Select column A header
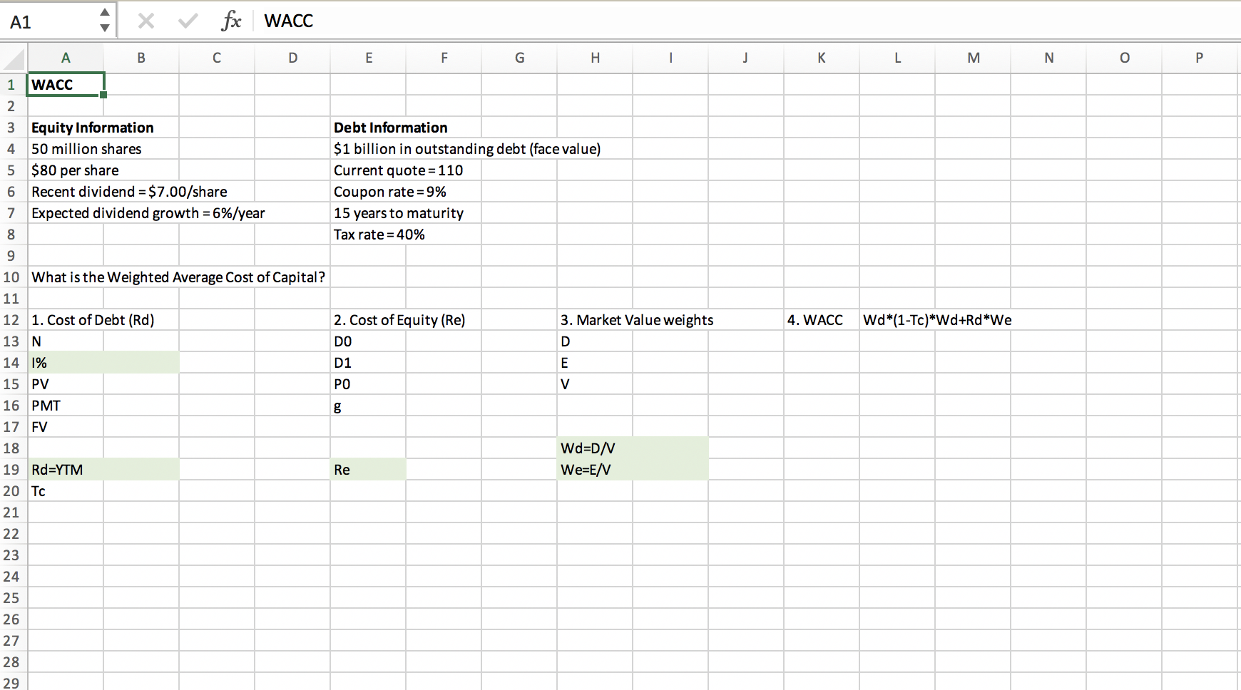 tap(66, 58)
